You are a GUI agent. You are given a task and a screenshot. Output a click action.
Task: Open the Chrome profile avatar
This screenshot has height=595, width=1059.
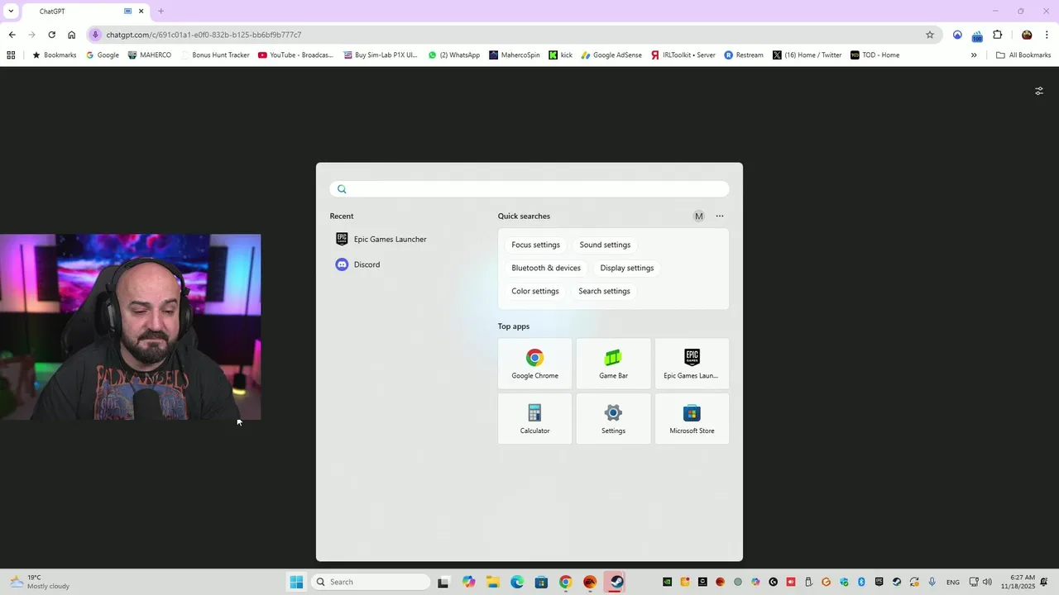point(1027,35)
